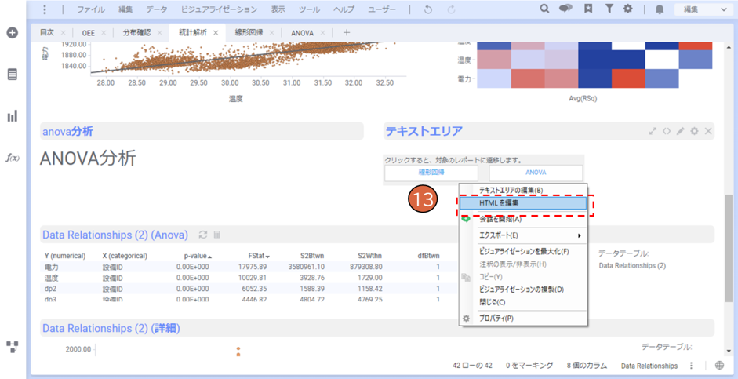Switch to the OEE tab

[x=89, y=32]
